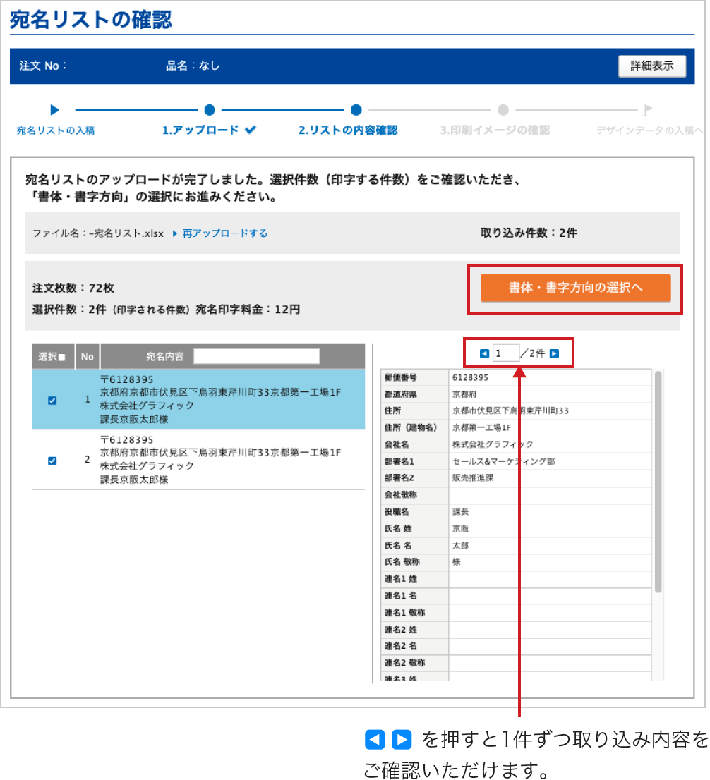The image size is (710, 780).
Task: Click the checkmark beside 1.アップロード
Action: (251, 130)
